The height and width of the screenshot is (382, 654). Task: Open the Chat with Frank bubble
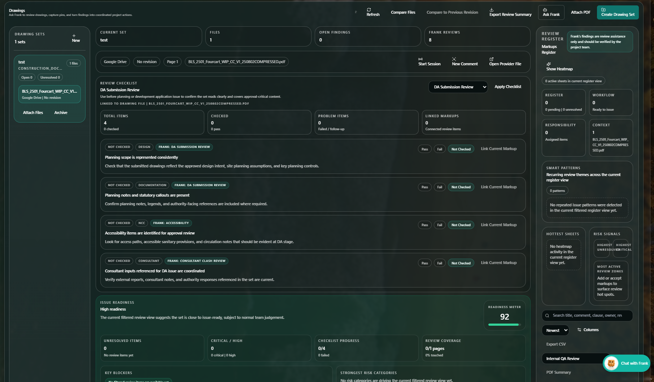626,364
